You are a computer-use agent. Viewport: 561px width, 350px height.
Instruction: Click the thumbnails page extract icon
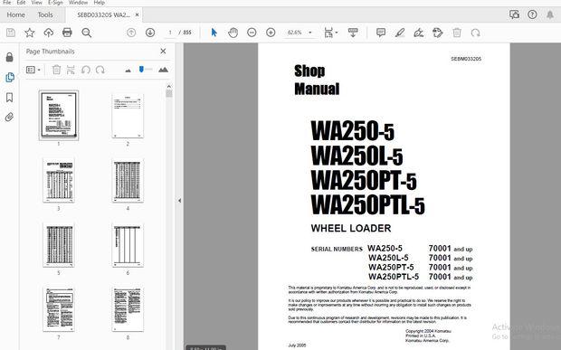click(71, 70)
